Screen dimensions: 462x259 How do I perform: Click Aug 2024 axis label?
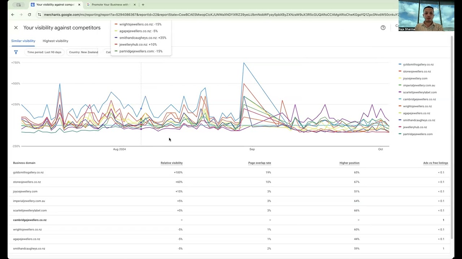tap(119, 149)
